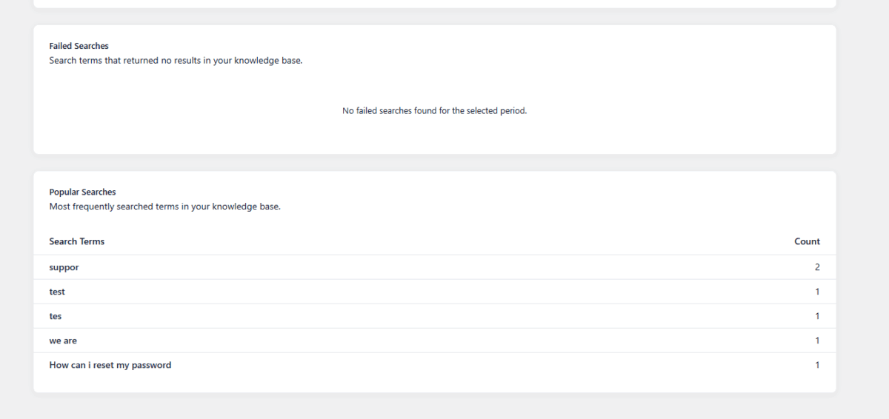The height and width of the screenshot is (419, 889).
Task: Select the 'test' search term
Action: 57,292
